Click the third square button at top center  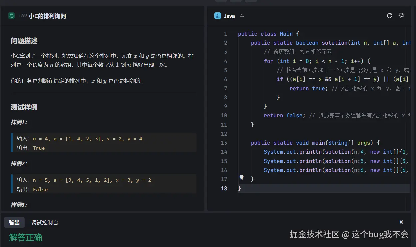click(250, 1)
